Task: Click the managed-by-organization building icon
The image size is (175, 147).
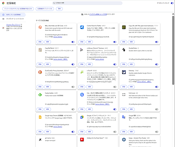Action: (x=82, y=14)
